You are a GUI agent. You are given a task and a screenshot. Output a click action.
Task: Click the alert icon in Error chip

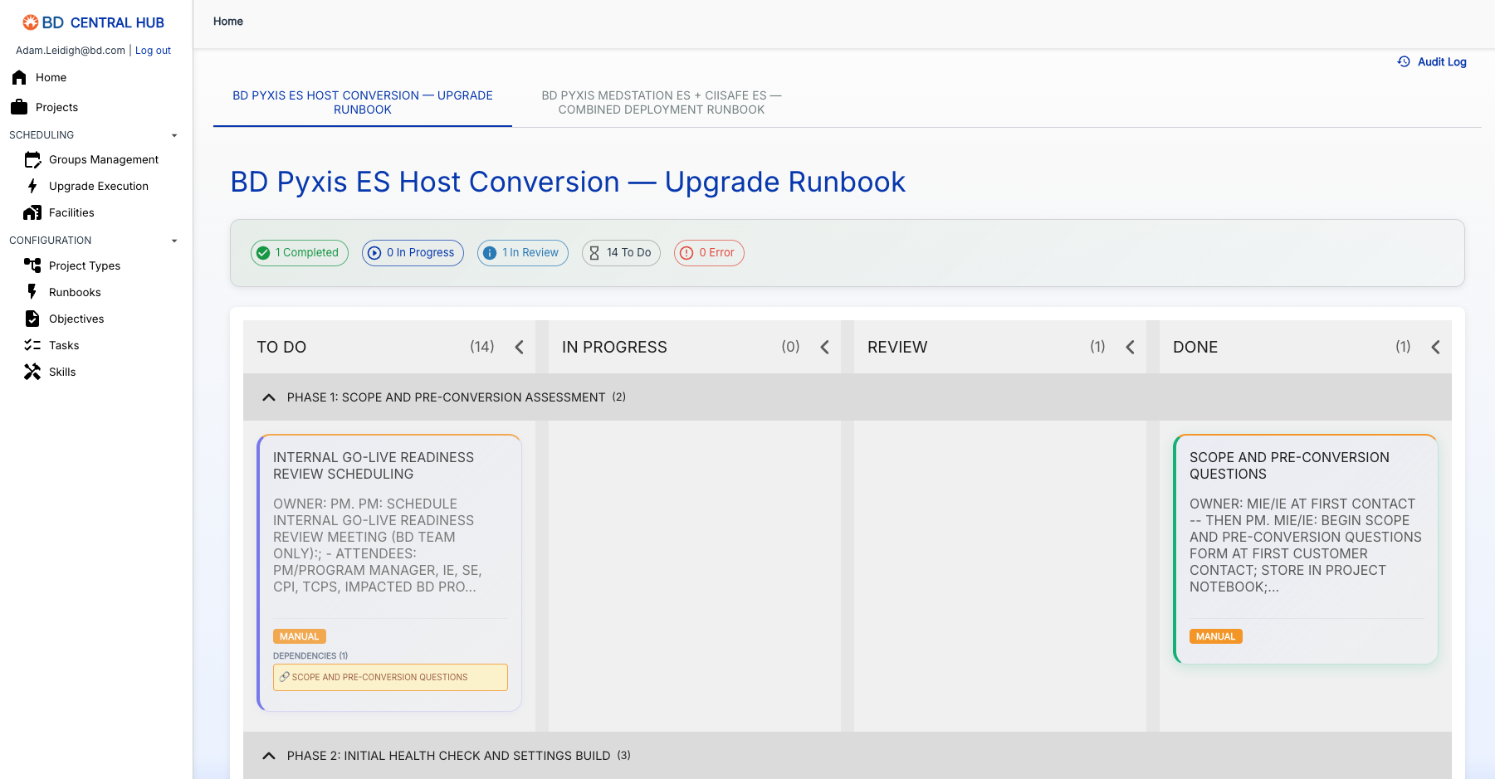coord(686,253)
